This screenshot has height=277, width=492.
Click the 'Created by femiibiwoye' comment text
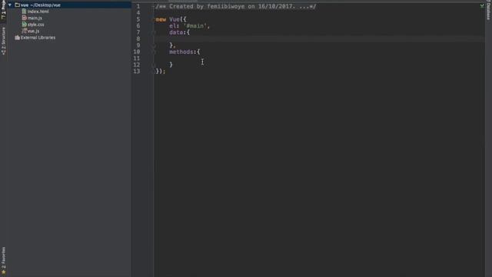pyautogui.click(x=207, y=6)
